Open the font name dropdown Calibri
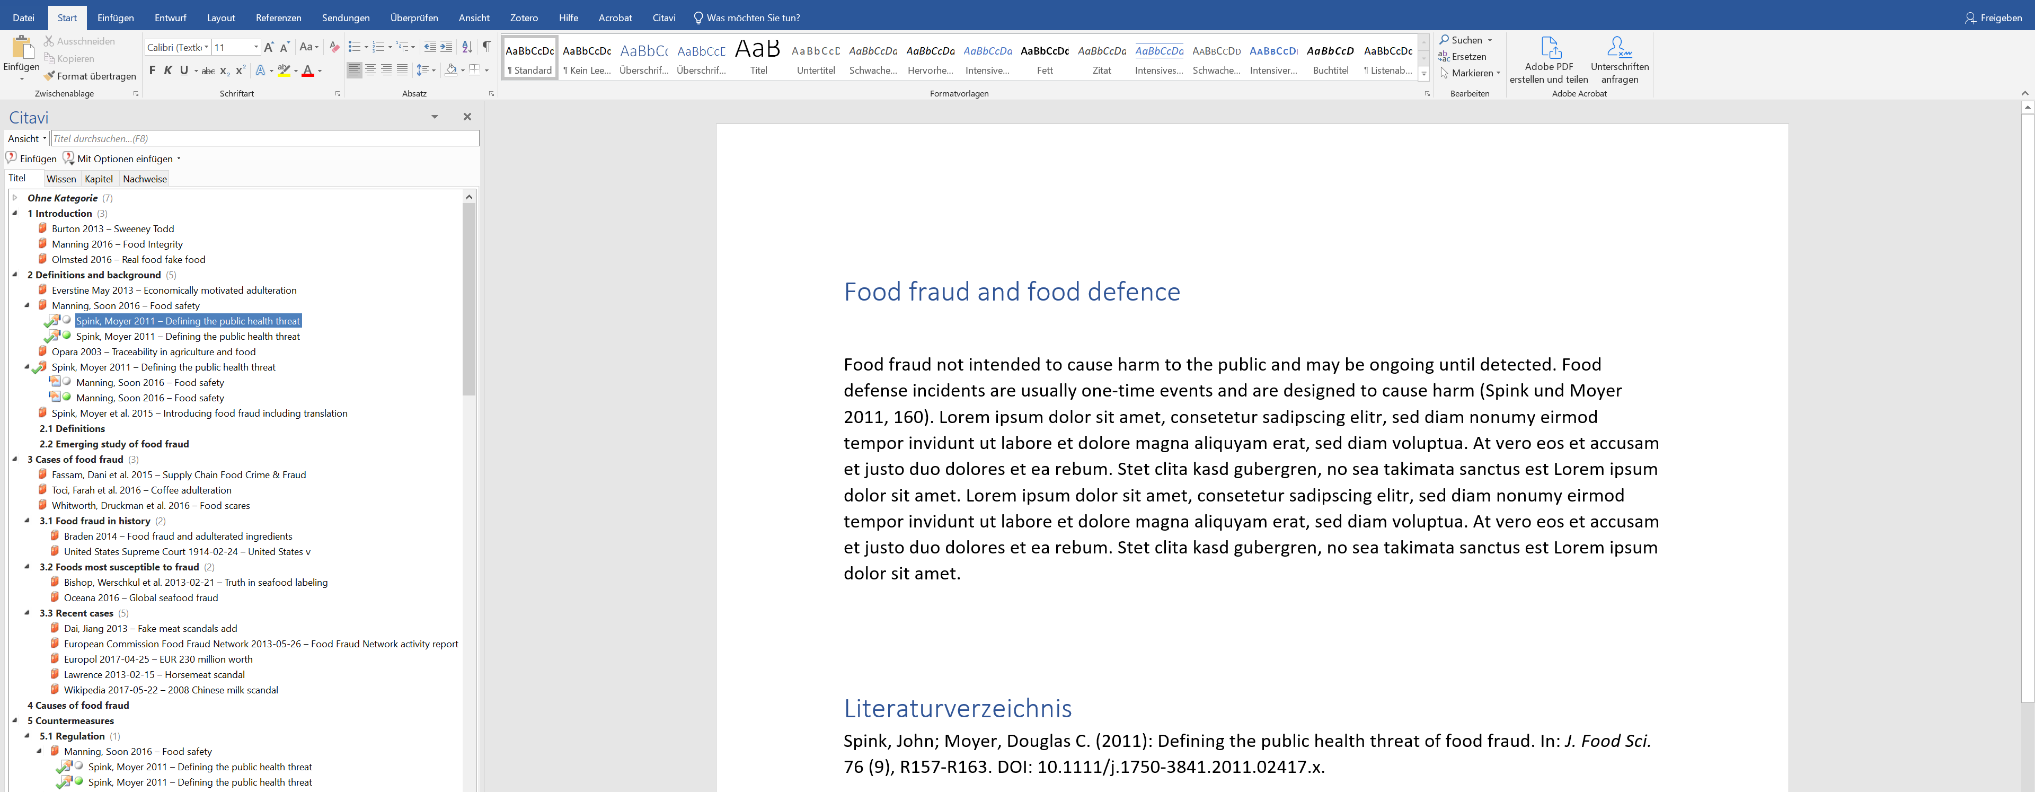 coord(207,47)
